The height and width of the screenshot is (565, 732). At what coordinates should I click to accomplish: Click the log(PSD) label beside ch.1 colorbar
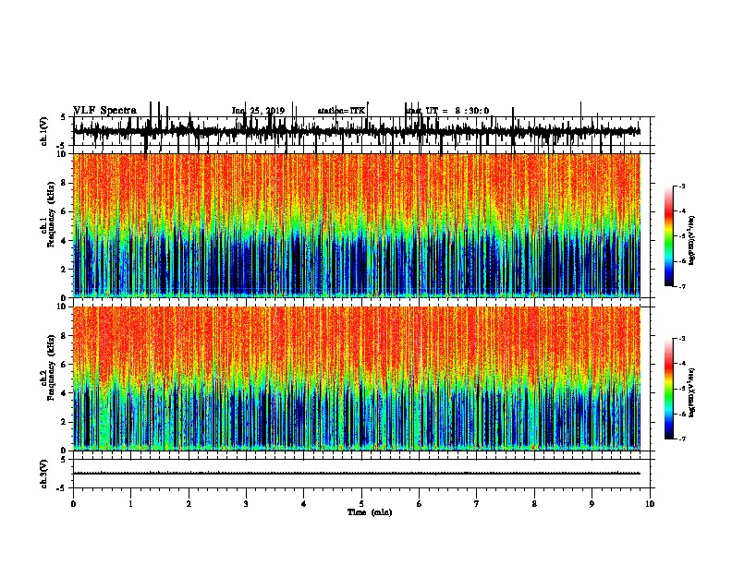tap(692, 241)
